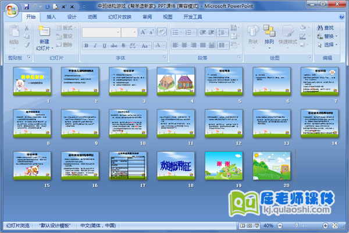
Task: Select Slide Sorter view button
Action: click(x=250, y=225)
